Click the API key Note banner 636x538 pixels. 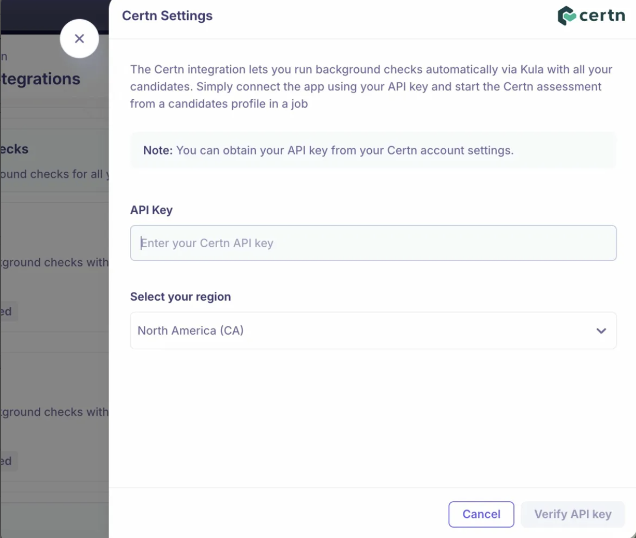[373, 151]
